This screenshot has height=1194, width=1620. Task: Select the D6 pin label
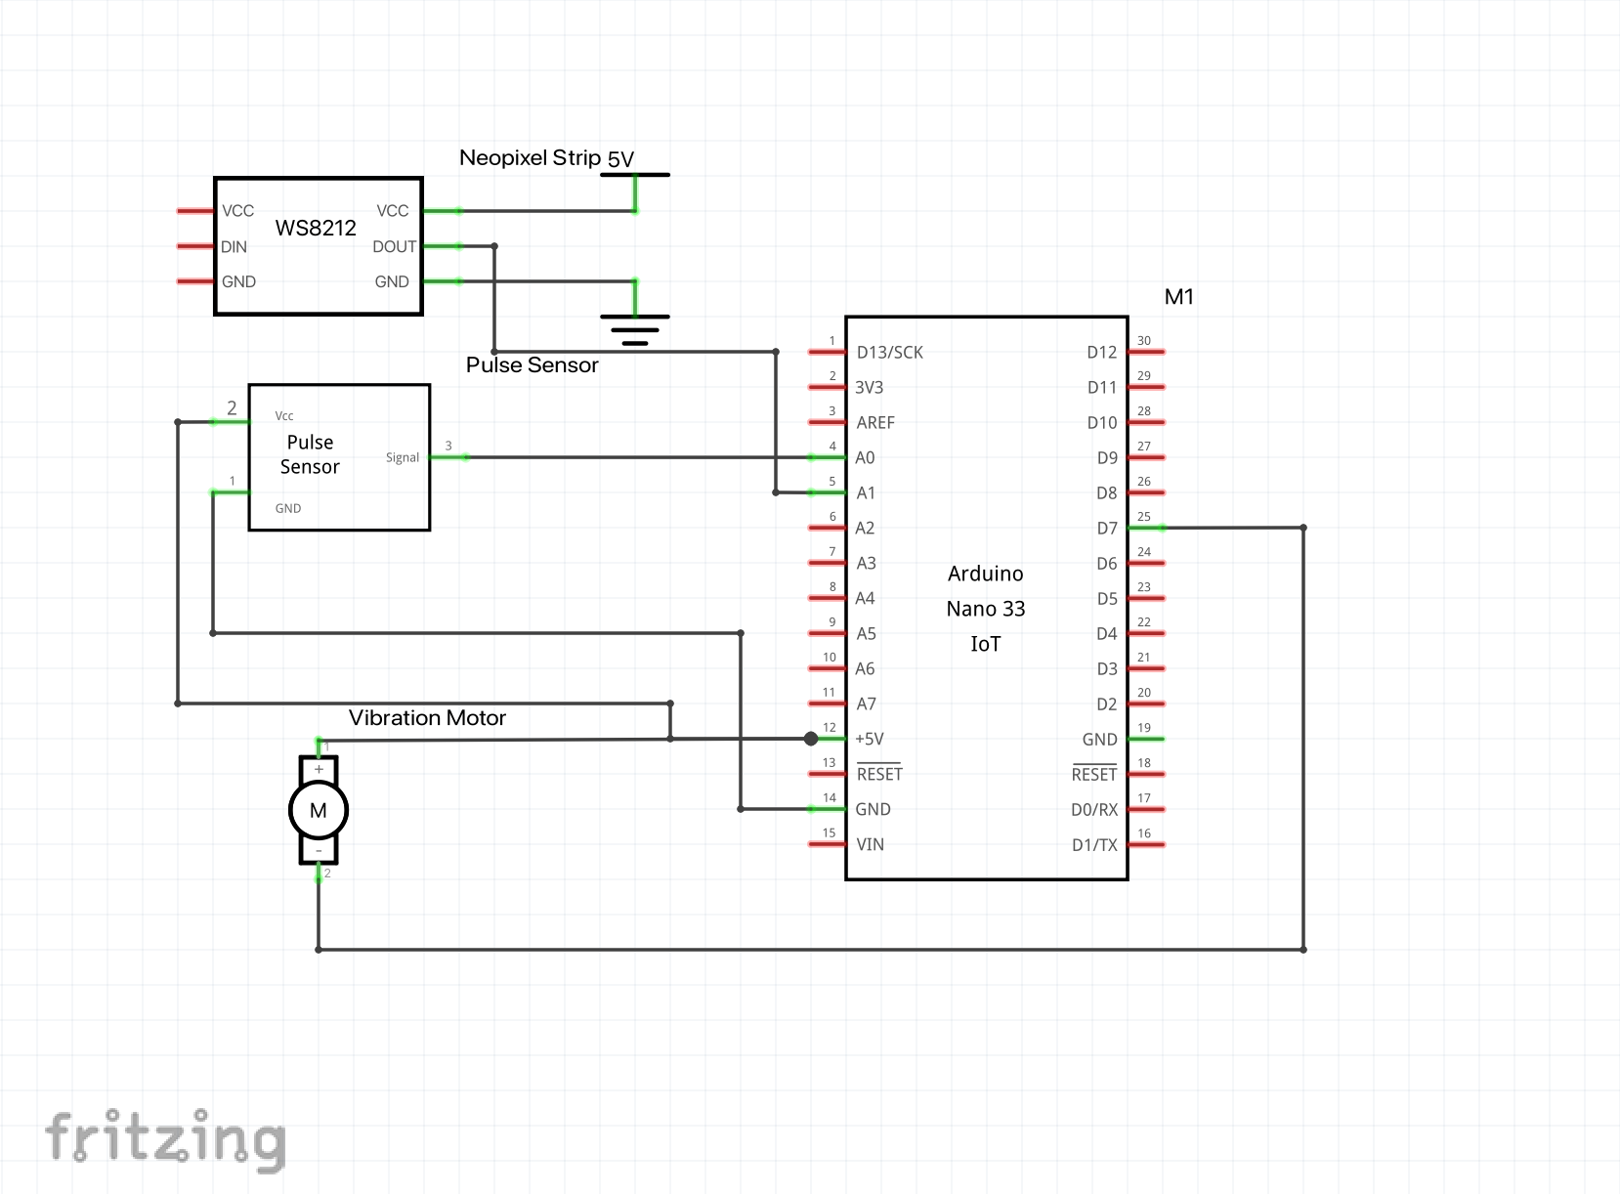click(1107, 563)
